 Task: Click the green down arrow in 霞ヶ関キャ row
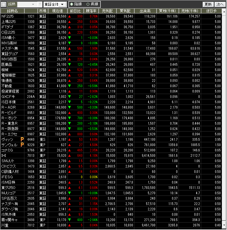(x=70, y=220)
